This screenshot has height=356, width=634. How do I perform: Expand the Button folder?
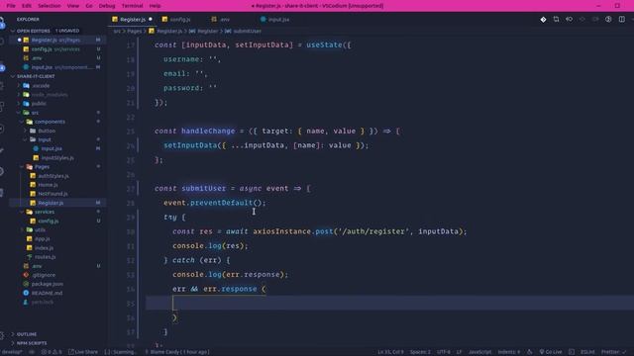coord(47,131)
